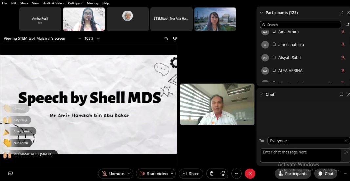The width and height of the screenshot is (350, 181).
Task: Pop out the Participants panel
Action: click(341, 13)
